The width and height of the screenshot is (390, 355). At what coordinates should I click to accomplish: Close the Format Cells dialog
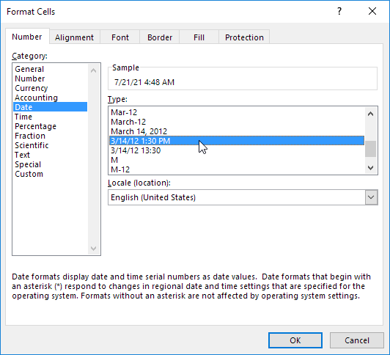372,11
